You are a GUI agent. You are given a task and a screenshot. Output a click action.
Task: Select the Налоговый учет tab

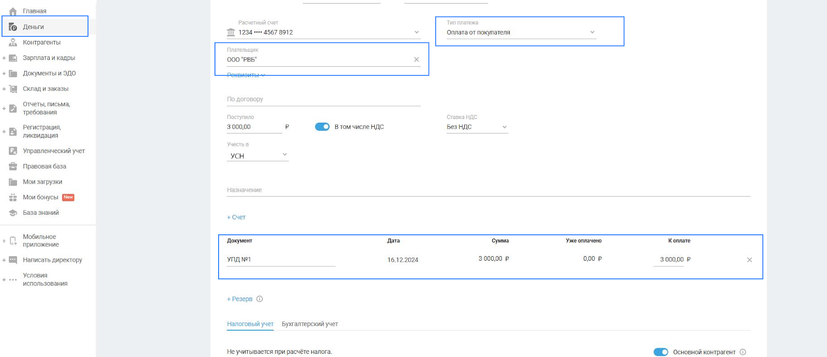(250, 324)
